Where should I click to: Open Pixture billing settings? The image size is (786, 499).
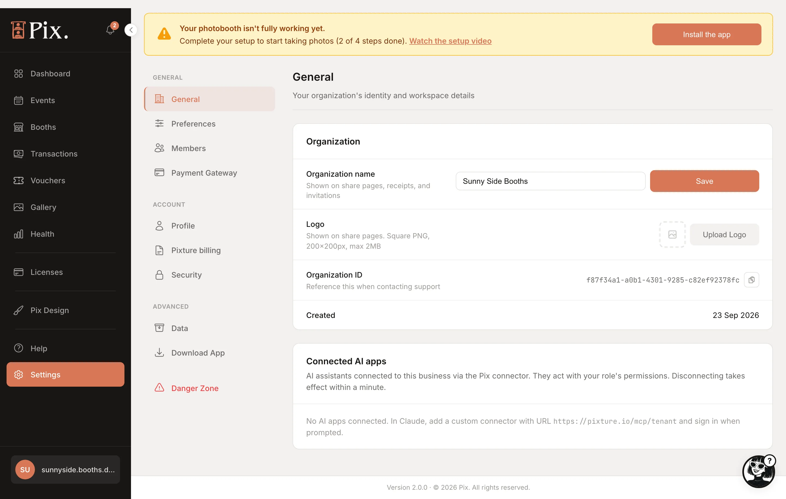[210, 250]
